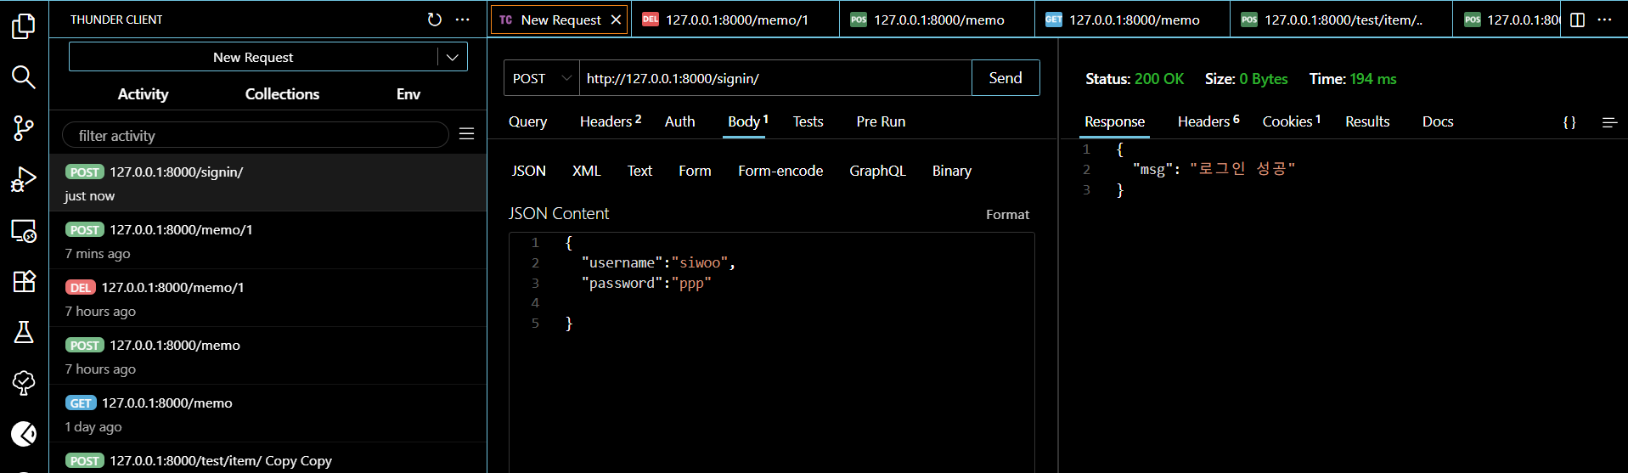Select XML body type
Viewport: 1628px width, 473px height.
coord(586,171)
